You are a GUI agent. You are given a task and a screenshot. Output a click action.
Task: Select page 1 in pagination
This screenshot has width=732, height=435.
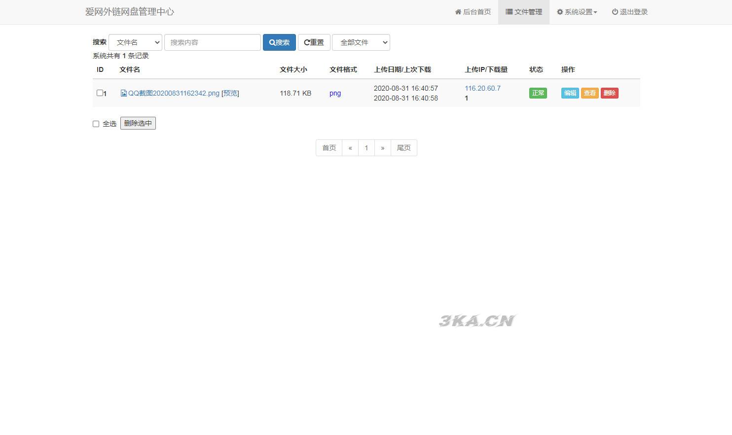click(x=366, y=148)
